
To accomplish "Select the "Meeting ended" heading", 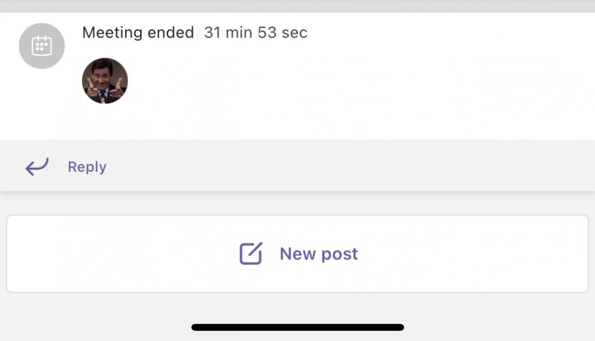I will point(138,32).
